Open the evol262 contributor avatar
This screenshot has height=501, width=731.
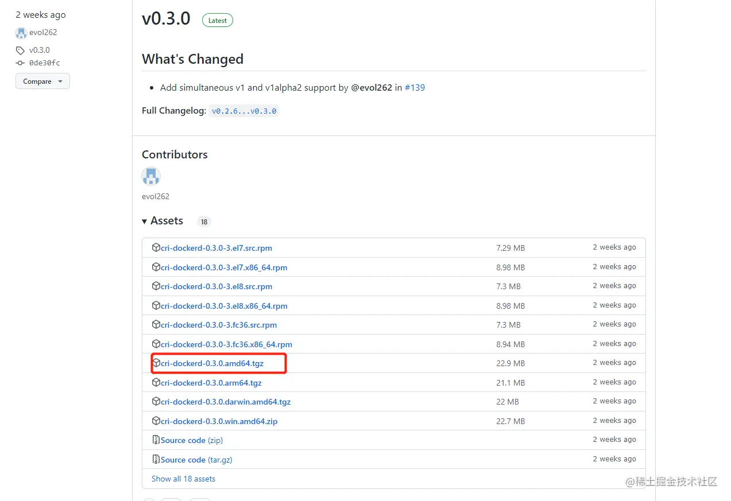pyautogui.click(x=151, y=176)
